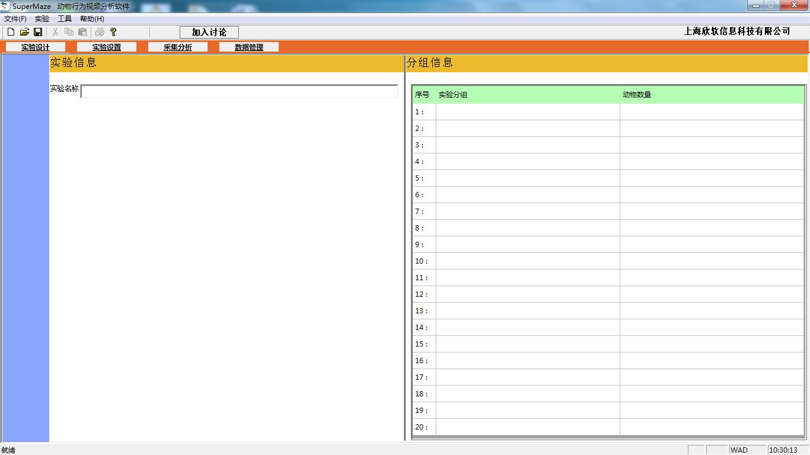810x455 pixels.
Task: Click the 动物数量 cell in row 10
Action: [712, 261]
